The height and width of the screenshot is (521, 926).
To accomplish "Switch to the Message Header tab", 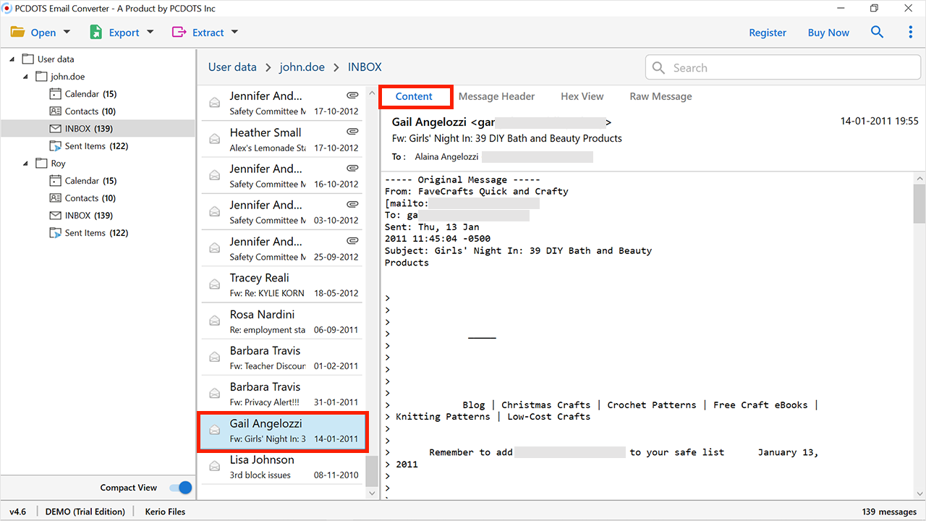I will (496, 96).
